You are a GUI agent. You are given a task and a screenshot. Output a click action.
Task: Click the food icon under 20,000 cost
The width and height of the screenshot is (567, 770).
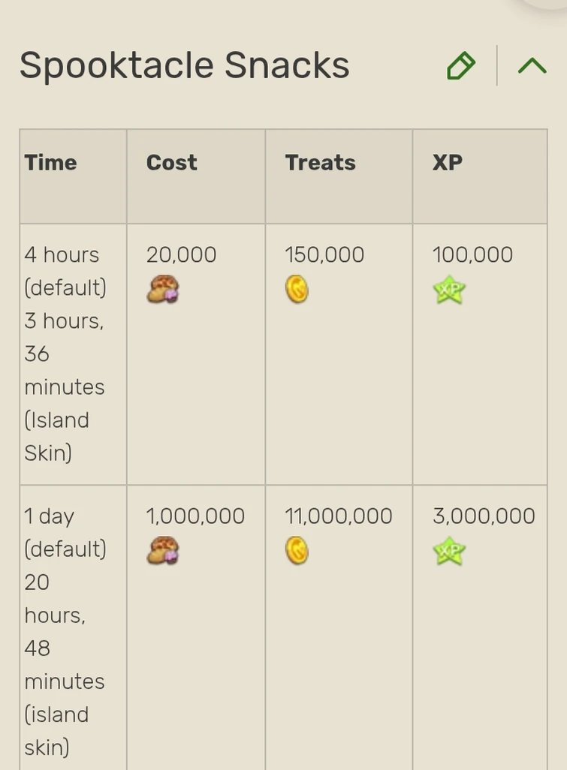pyautogui.click(x=162, y=290)
